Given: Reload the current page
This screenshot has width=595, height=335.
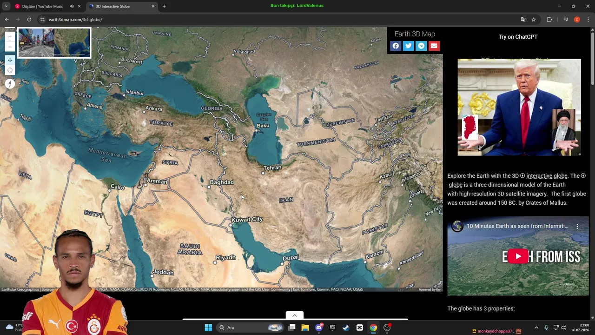Looking at the screenshot, I should tap(29, 20).
